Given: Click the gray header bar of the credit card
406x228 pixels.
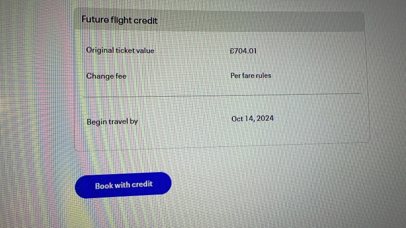Looking at the screenshot, I should 219,20.
